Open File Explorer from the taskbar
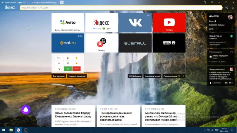The height and width of the screenshot is (133, 237). [x=11, y=130]
